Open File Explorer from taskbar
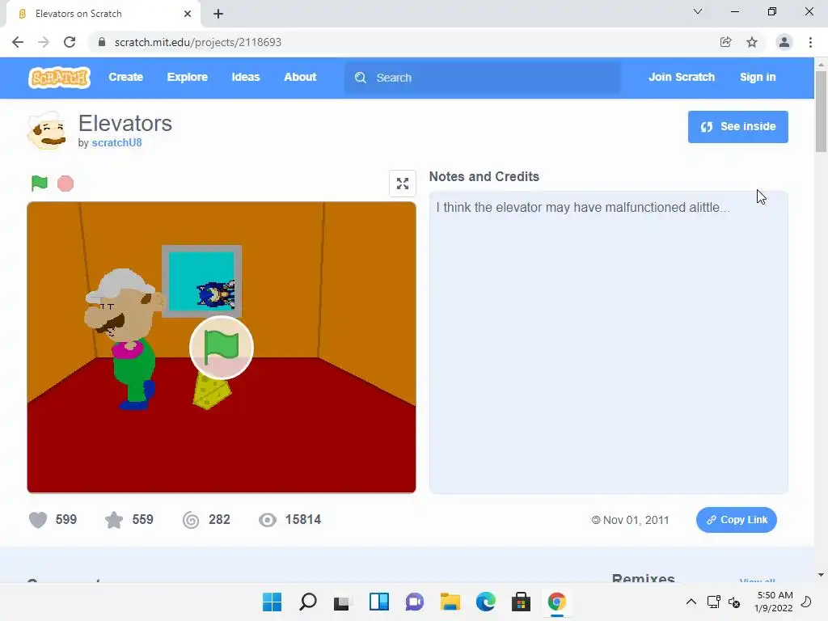 pos(450,602)
